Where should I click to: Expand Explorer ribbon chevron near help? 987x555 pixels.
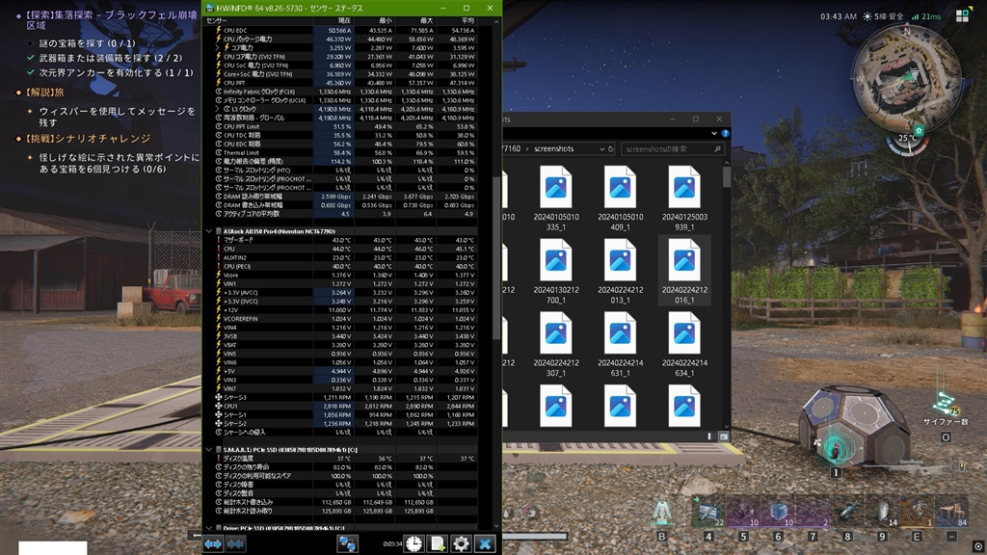point(714,133)
